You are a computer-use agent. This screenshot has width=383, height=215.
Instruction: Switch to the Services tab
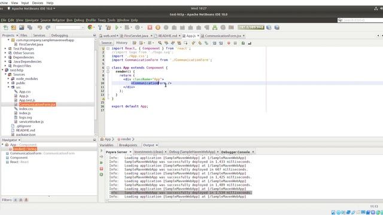39,35
